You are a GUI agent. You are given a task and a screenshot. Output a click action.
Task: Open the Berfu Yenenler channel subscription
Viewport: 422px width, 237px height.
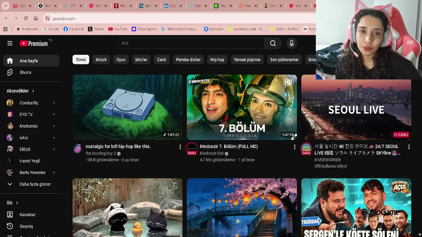(31, 172)
